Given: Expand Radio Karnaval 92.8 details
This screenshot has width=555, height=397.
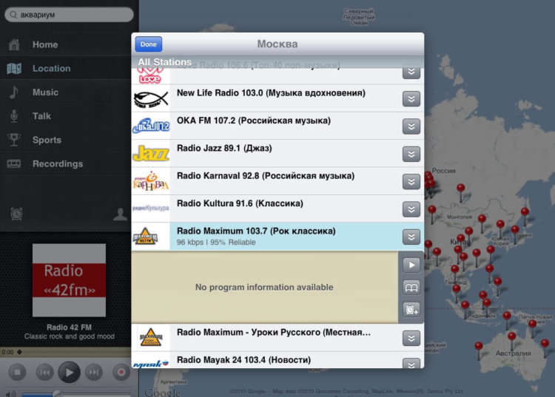Looking at the screenshot, I should point(411,181).
